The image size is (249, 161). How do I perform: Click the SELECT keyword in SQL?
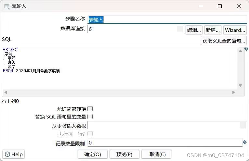click(x=10, y=49)
